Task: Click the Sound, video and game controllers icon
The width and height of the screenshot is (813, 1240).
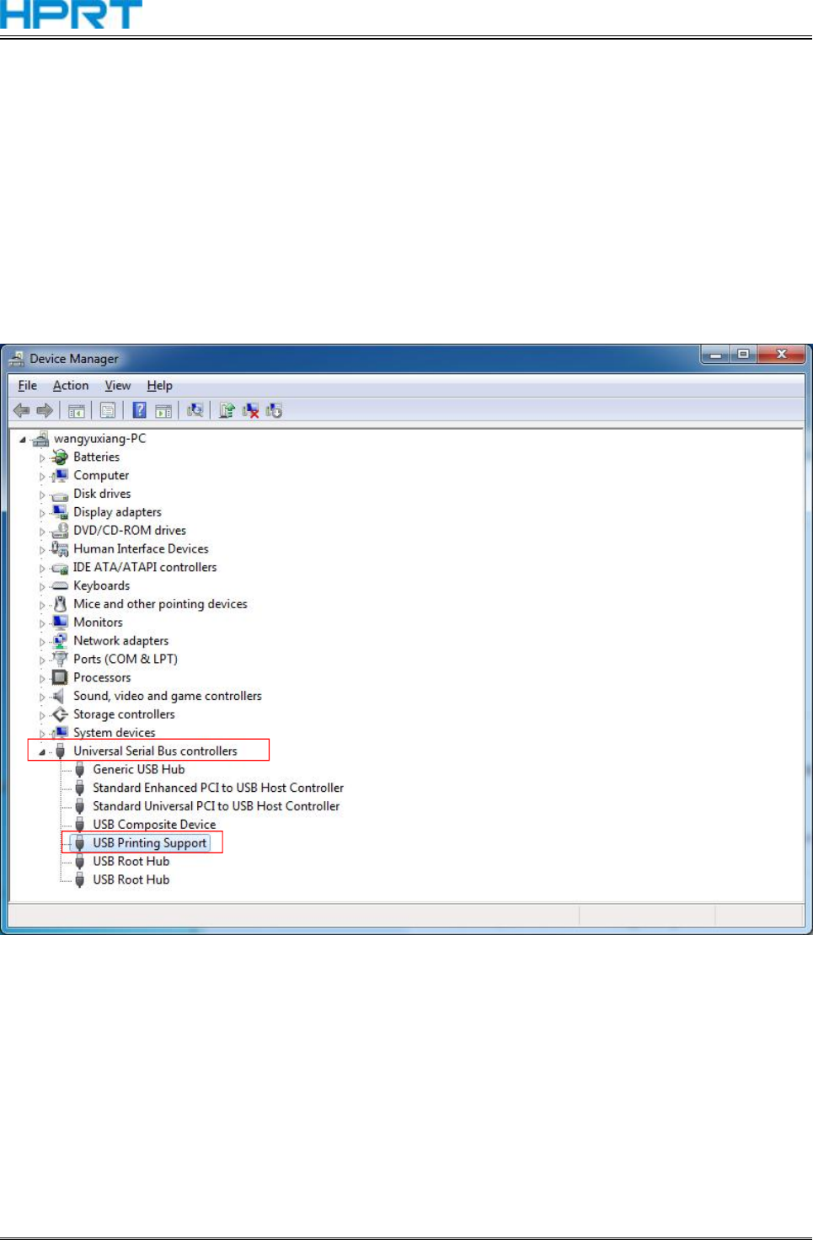Action: click(x=60, y=696)
